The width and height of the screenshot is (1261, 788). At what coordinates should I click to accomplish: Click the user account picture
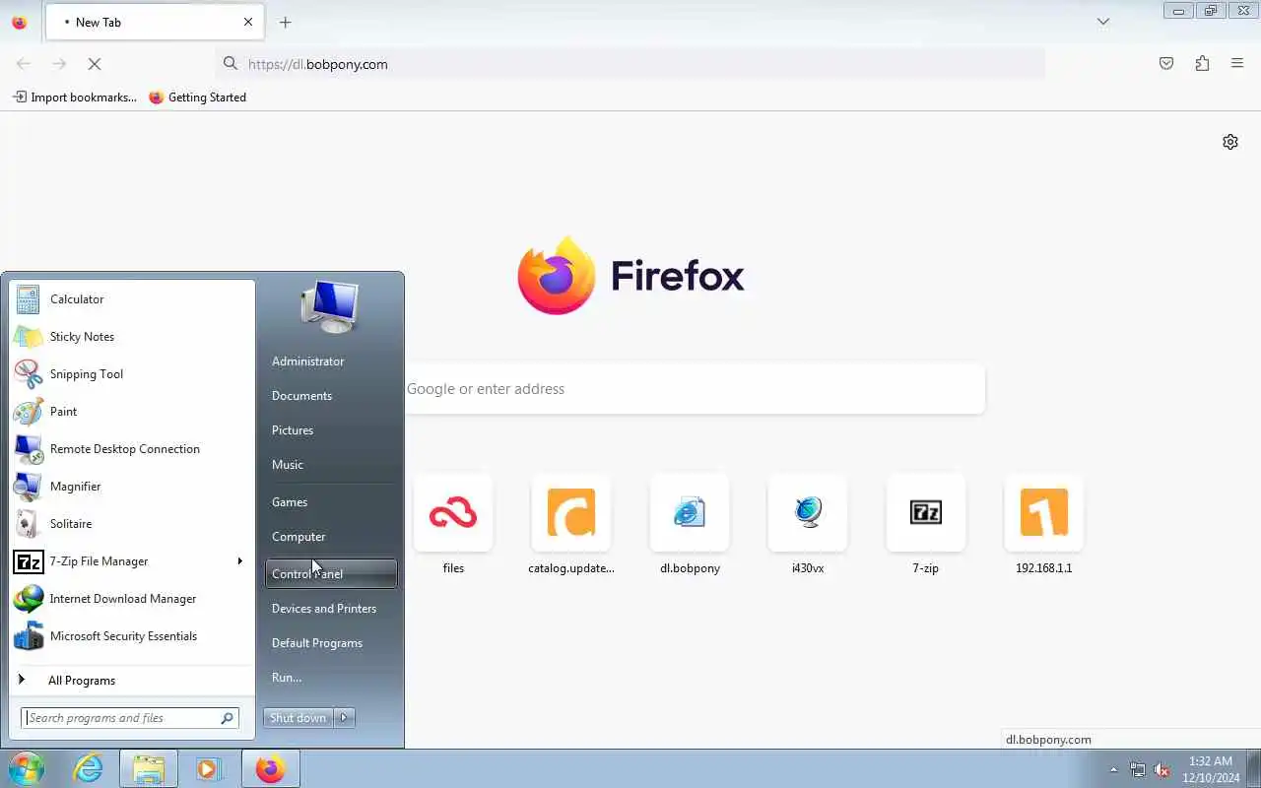click(330, 306)
